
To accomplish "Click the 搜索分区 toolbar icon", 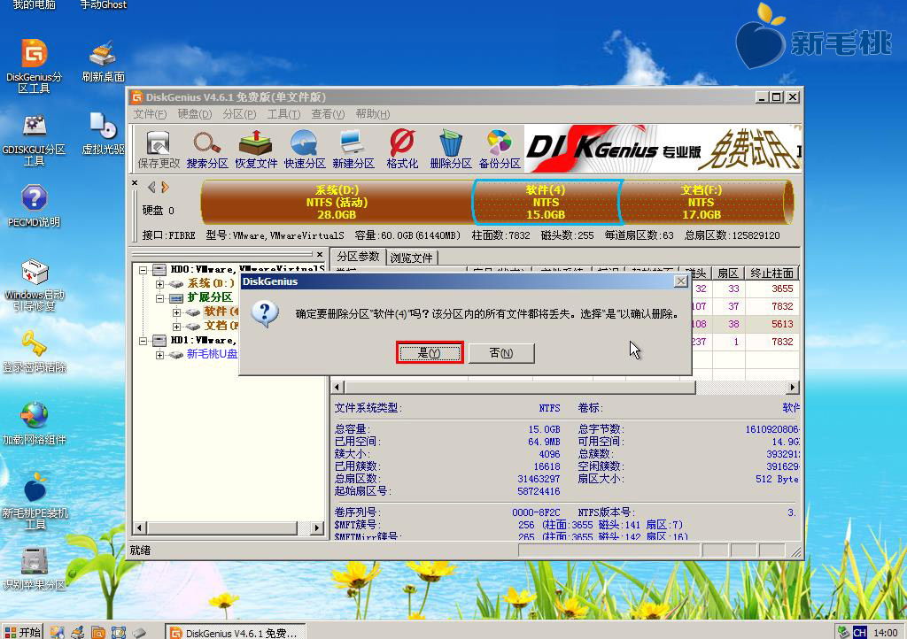I will (207, 149).
